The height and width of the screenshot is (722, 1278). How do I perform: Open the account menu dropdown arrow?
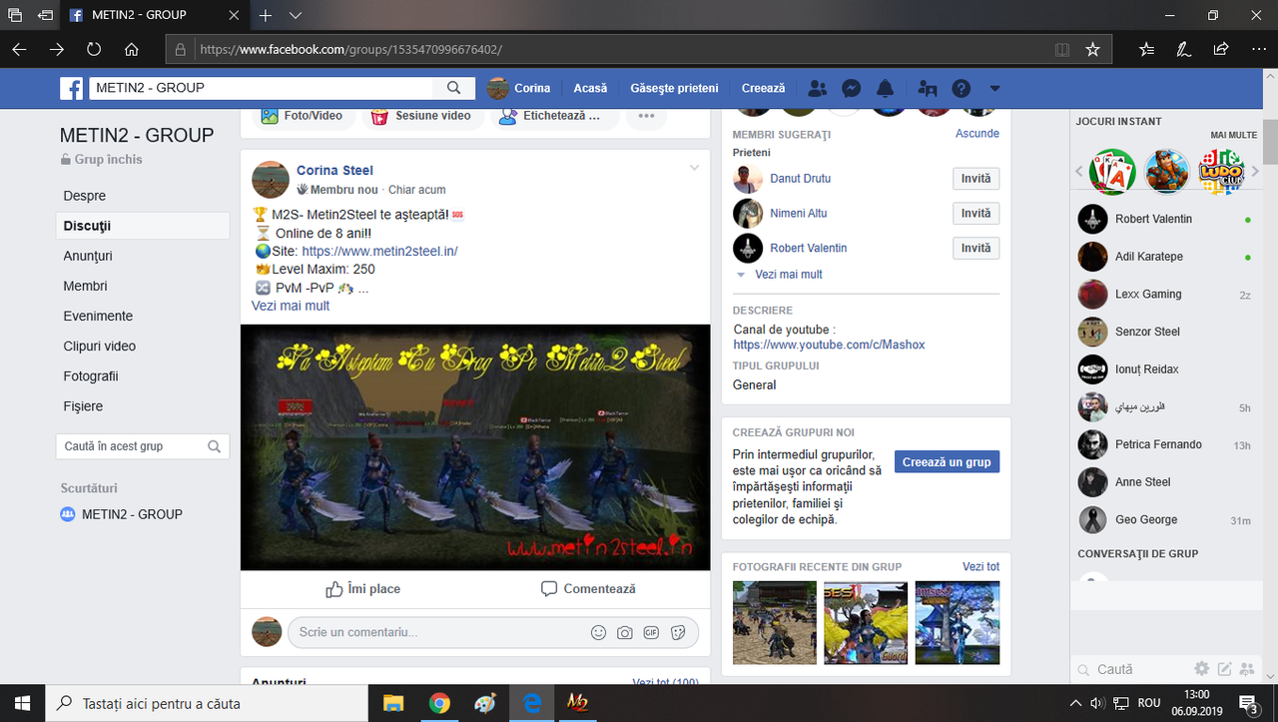pyautogui.click(x=994, y=88)
